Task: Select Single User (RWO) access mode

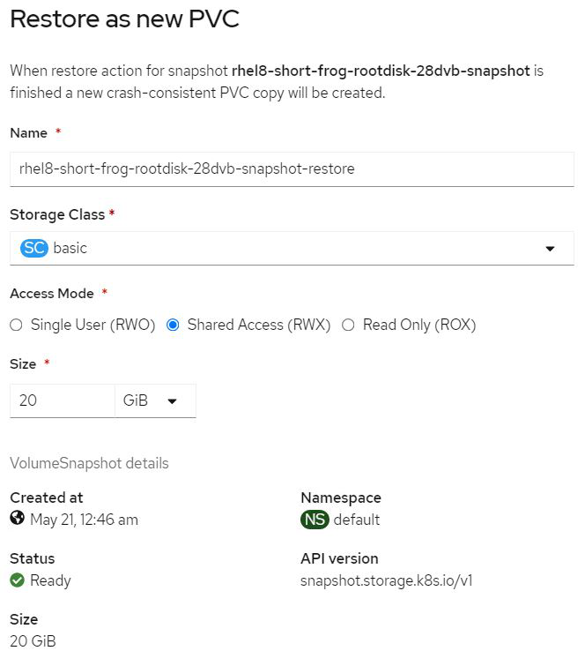Action: coord(16,325)
